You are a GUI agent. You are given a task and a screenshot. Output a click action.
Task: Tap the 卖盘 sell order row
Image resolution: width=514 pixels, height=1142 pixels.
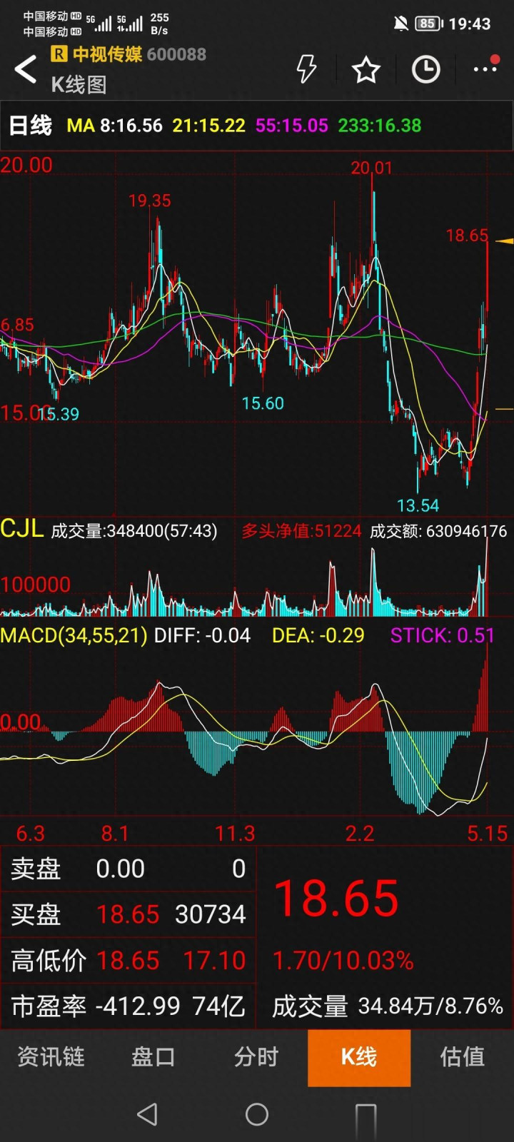[128, 869]
